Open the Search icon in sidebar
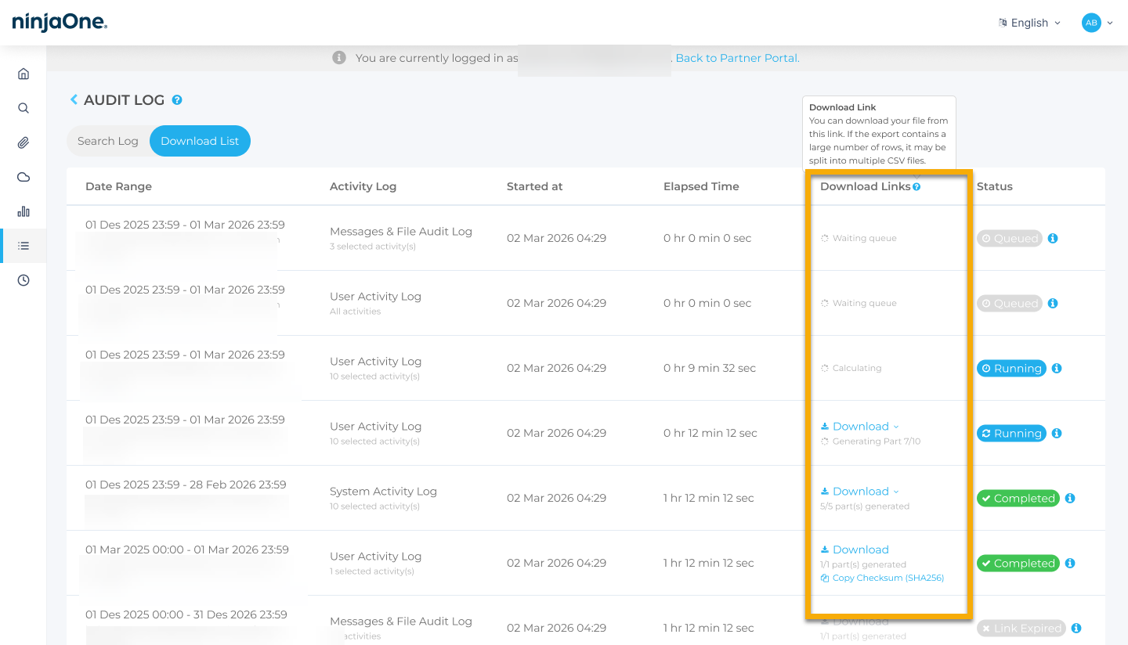Screen dimensions: 1128x645 [23, 108]
